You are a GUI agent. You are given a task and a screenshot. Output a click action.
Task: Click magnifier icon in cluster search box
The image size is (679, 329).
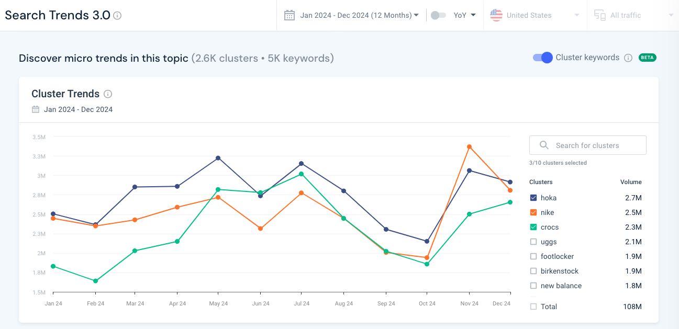pos(544,145)
